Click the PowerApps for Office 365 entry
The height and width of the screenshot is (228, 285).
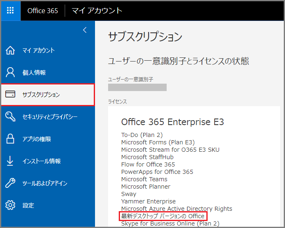[157, 172]
